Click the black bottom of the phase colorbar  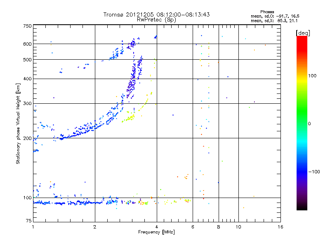pyautogui.click(x=302, y=207)
